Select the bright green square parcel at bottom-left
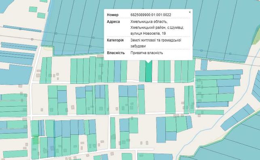This screenshot has height=160, width=260. point(35,140)
